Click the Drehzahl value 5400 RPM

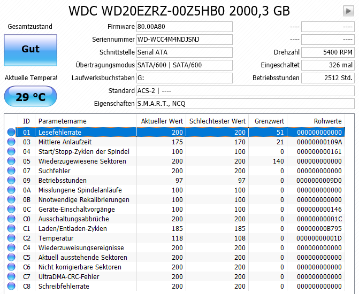pyautogui.click(x=328, y=52)
